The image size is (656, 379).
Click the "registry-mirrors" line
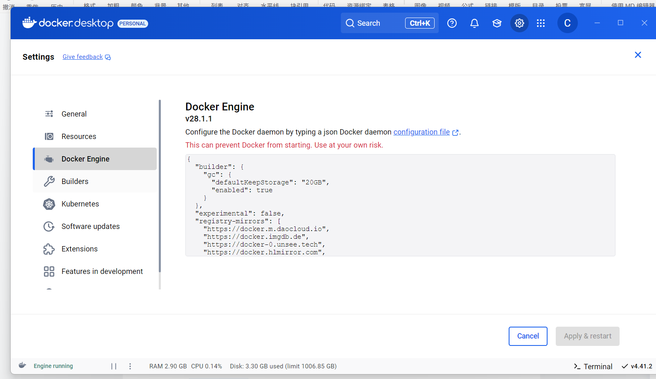238,221
